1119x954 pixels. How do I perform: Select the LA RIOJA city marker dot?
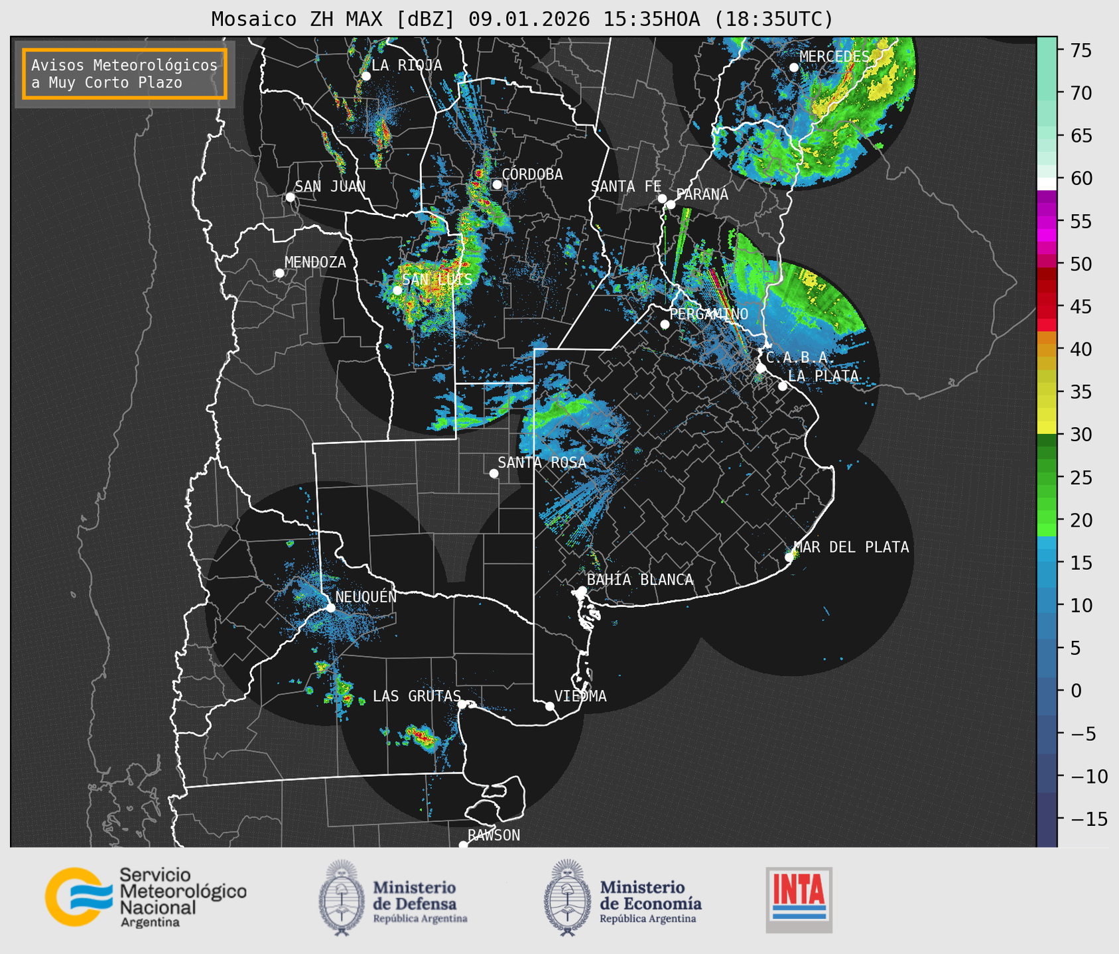click(365, 76)
